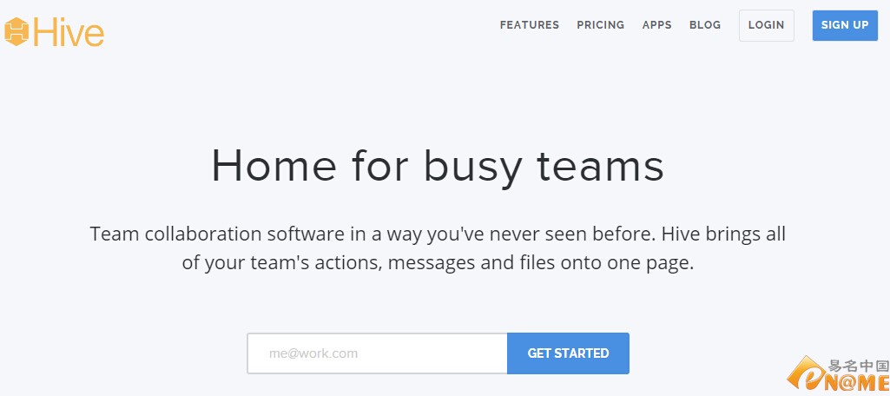
Task: Open the APPS navigation link
Action: (x=656, y=25)
